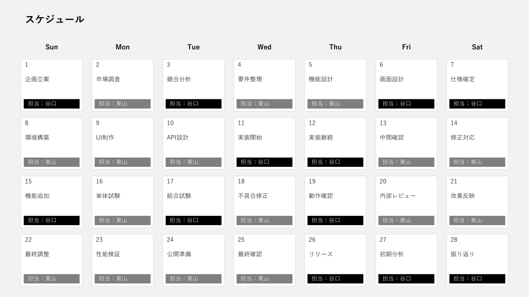Viewport: 529px width, 297px height.
Task: Click the Sat column header
Action: tap(477, 47)
